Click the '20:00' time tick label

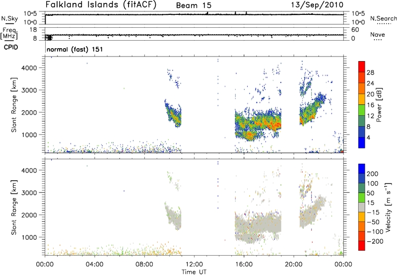(293, 265)
